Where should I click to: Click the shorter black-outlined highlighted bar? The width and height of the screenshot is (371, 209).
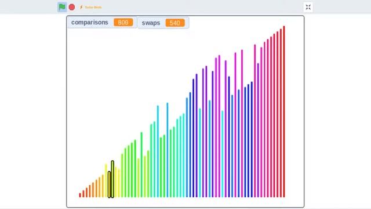(109, 185)
